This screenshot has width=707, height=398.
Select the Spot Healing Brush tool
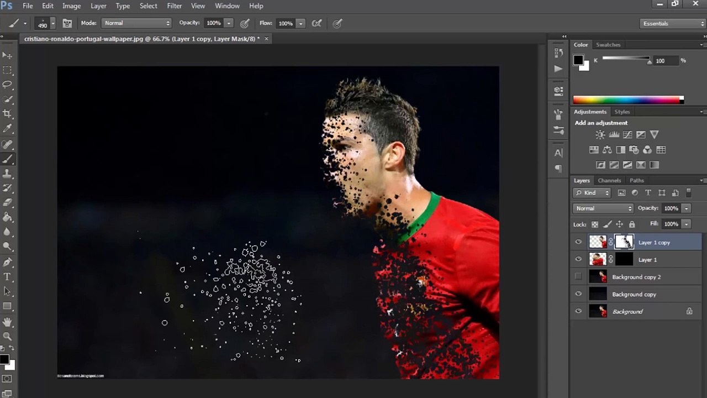tap(7, 144)
